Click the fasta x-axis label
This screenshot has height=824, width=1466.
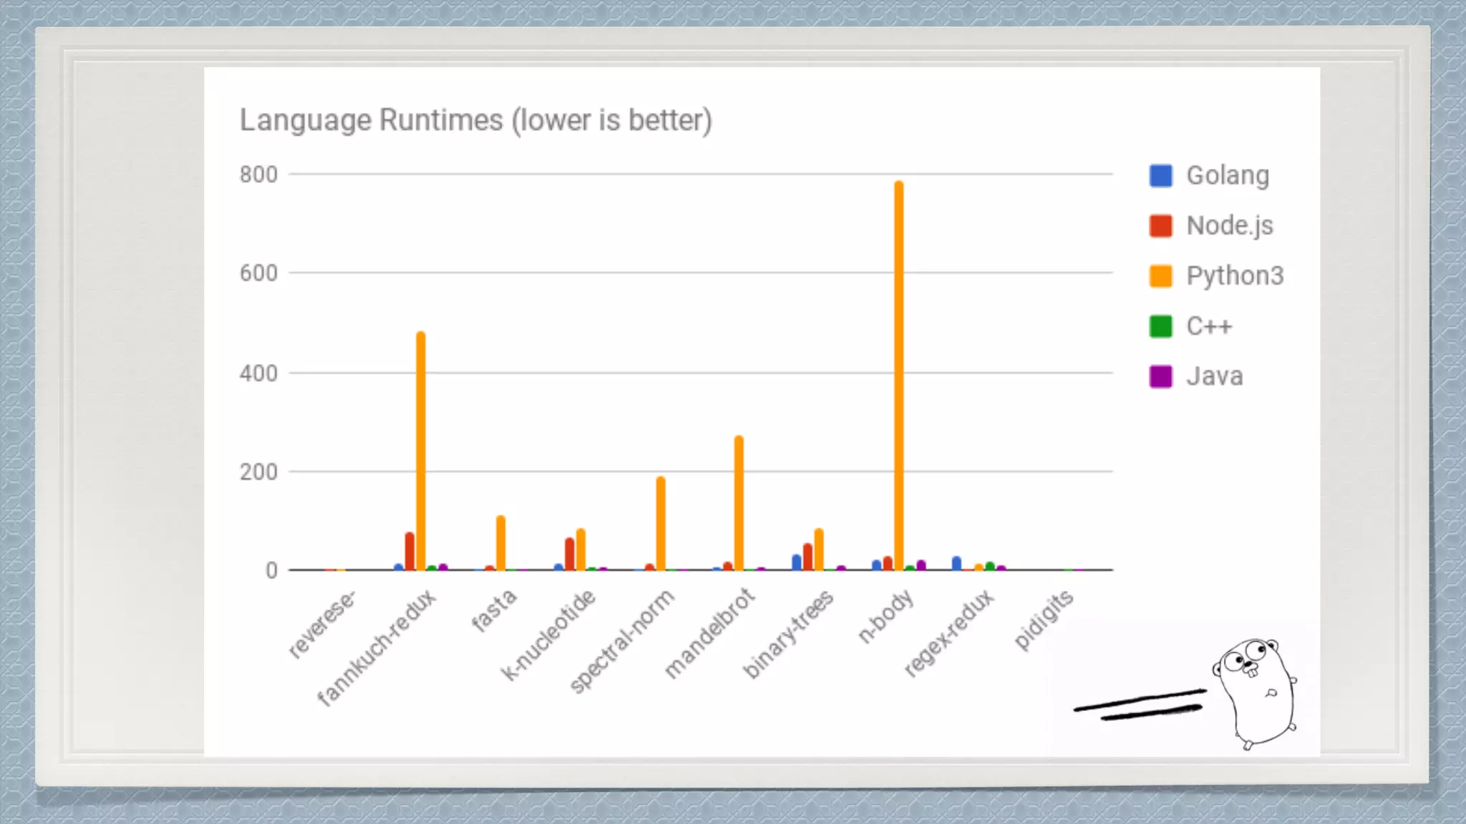click(x=494, y=611)
